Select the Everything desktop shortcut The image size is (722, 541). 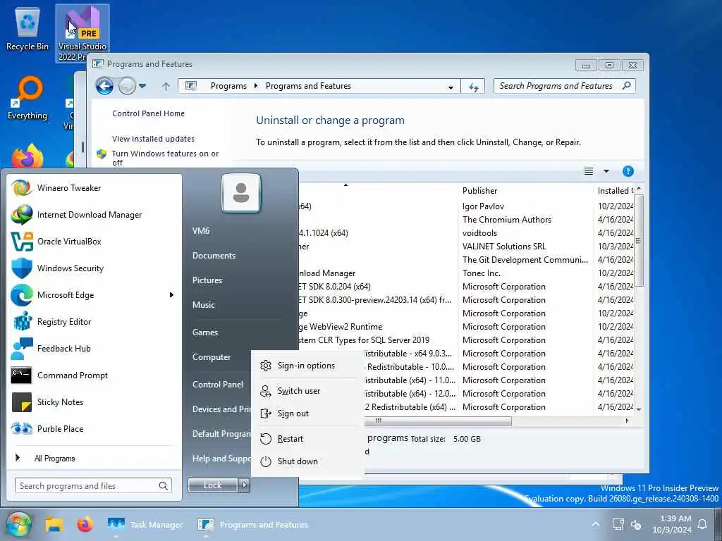[27, 98]
